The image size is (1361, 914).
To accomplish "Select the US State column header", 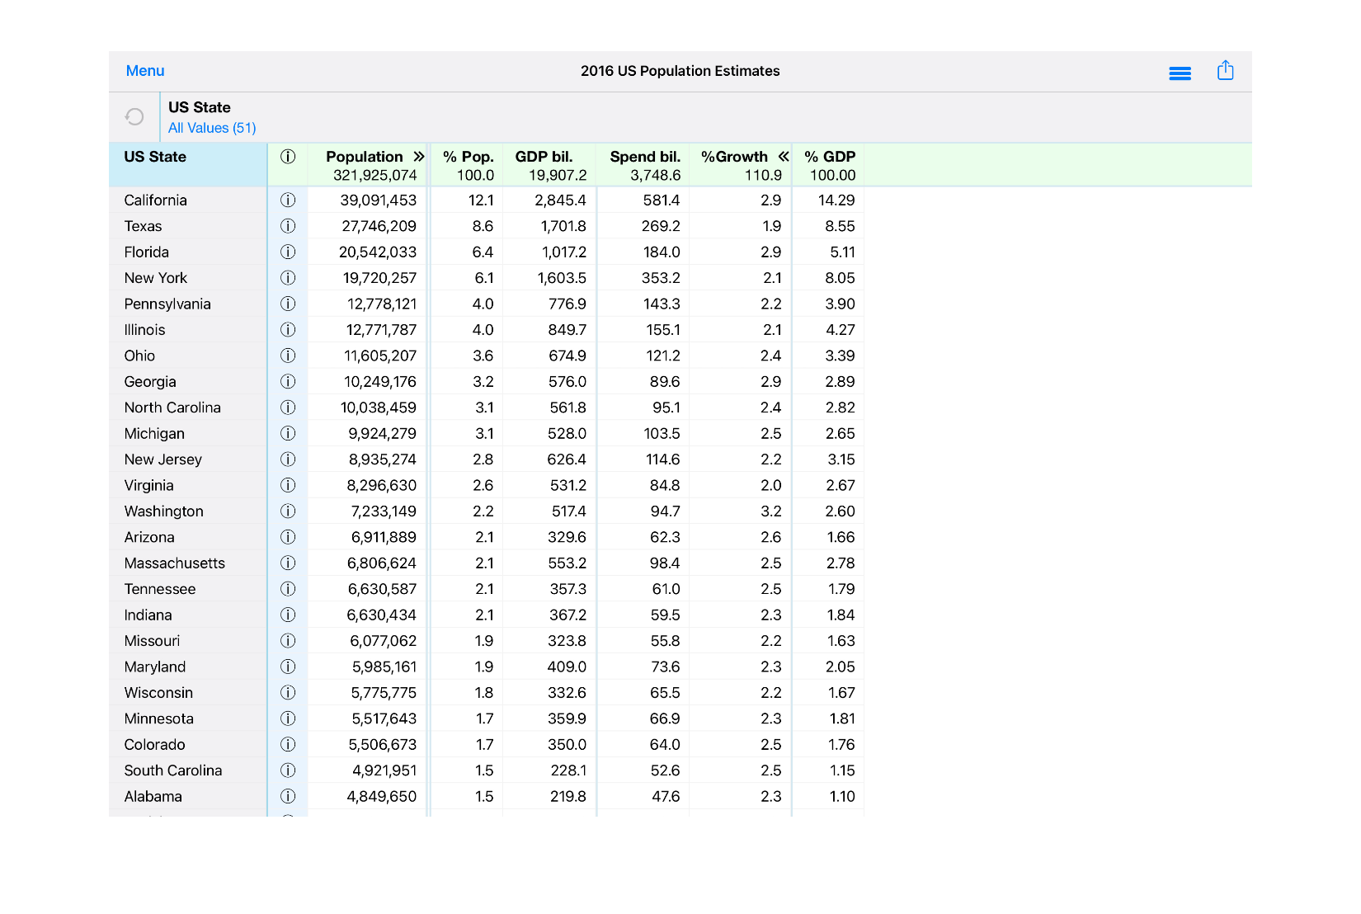I will pyautogui.click(x=155, y=156).
